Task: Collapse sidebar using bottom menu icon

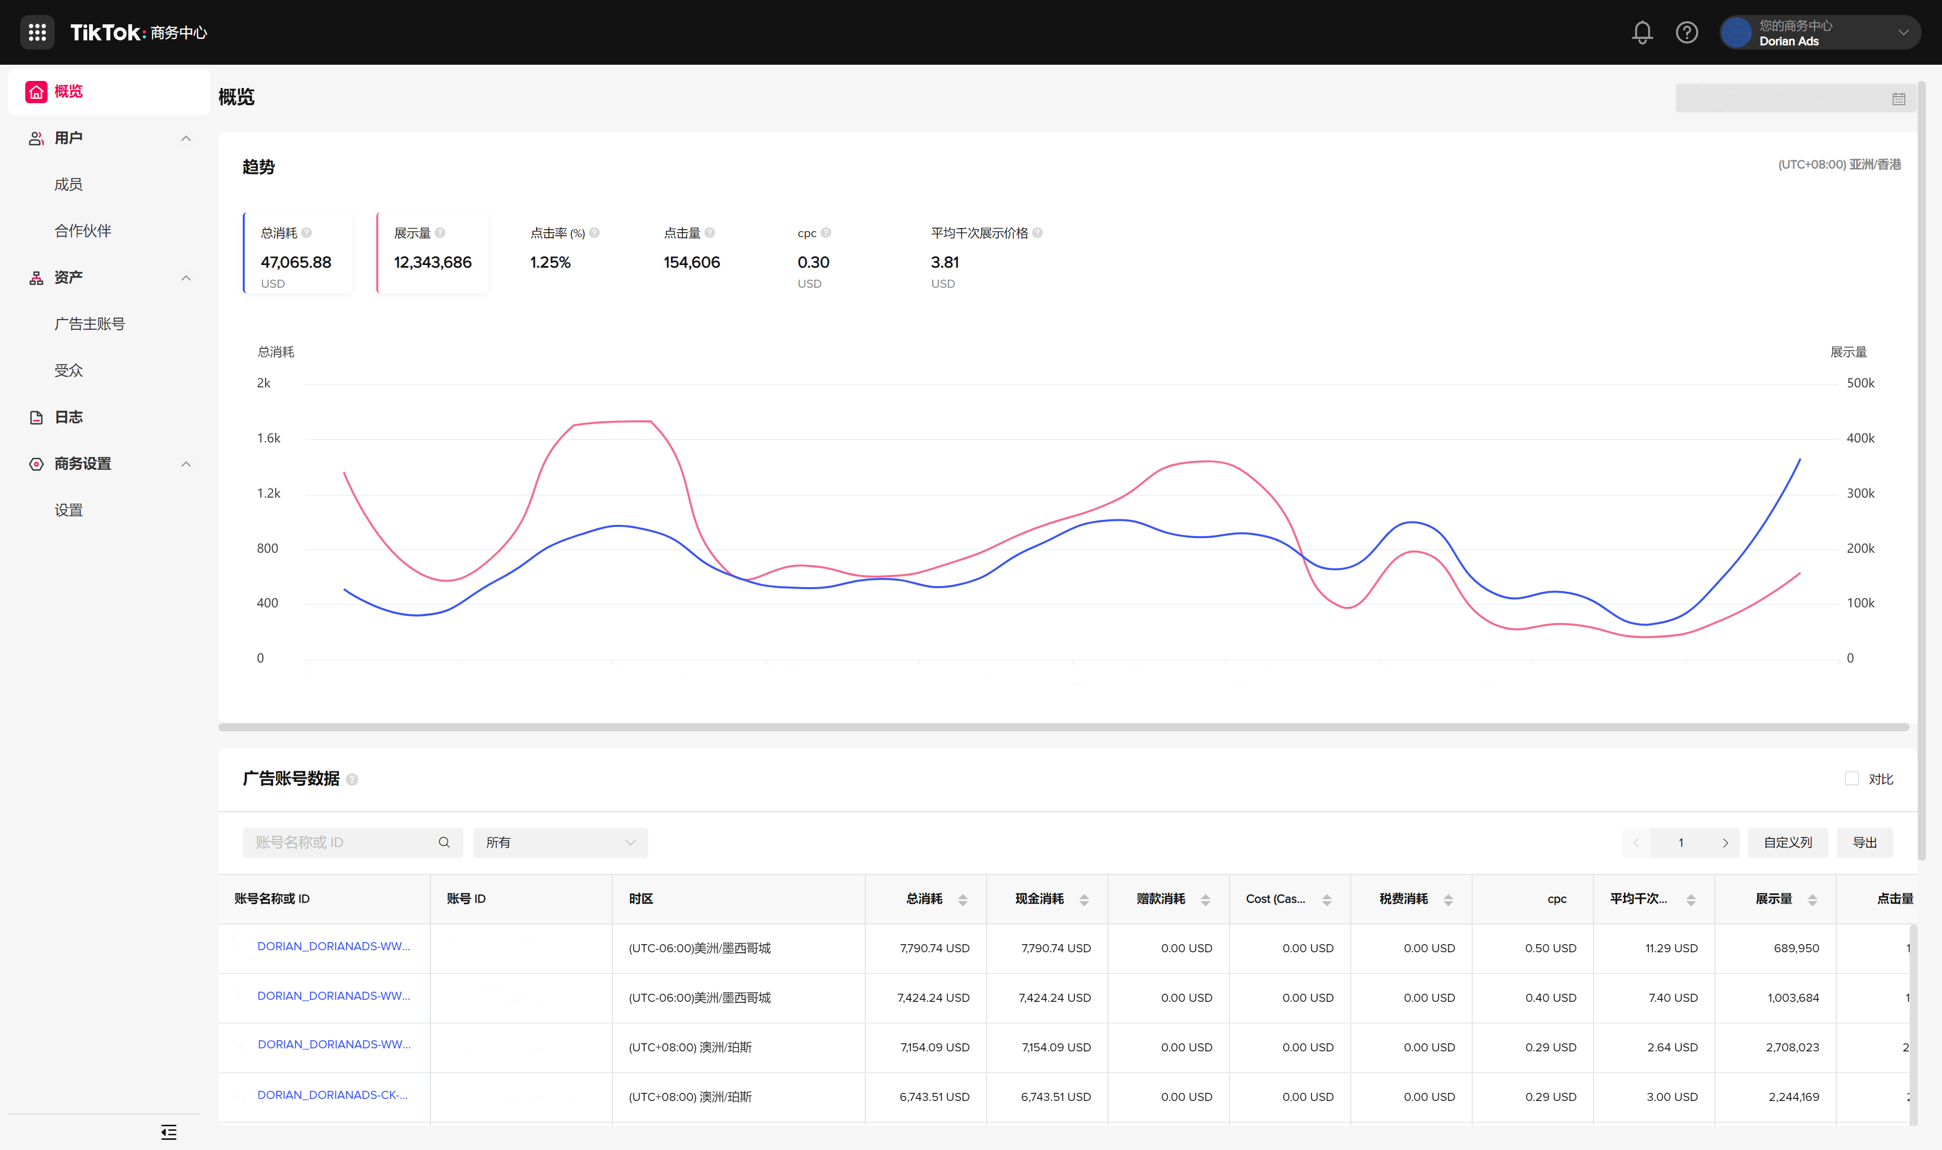Action: click(x=168, y=1131)
